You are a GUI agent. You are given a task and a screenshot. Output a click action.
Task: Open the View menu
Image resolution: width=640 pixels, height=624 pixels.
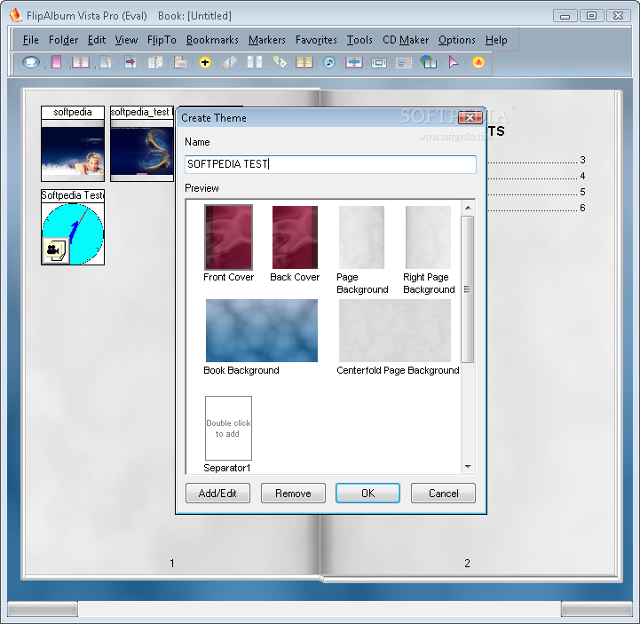pos(127,40)
